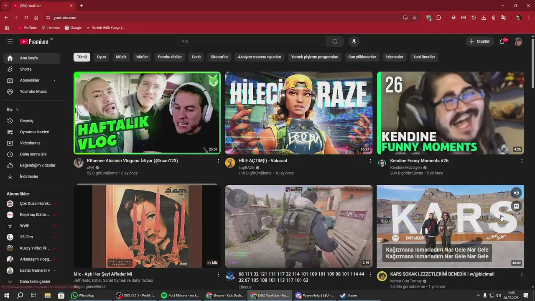
Task: Open Wraith W60 Klavye bookmark
Action: click(105, 28)
